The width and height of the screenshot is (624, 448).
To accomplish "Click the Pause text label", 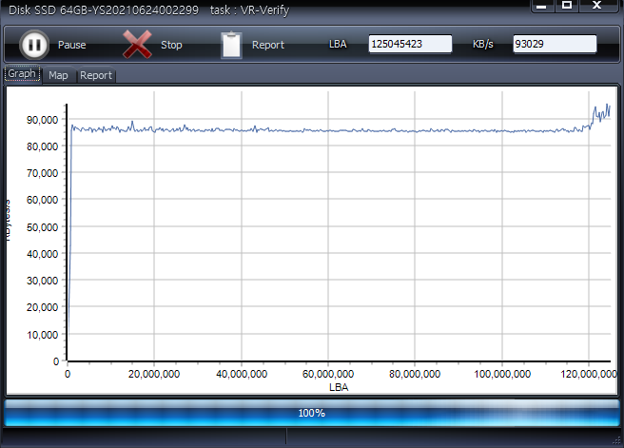I will [x=71, y=46].
